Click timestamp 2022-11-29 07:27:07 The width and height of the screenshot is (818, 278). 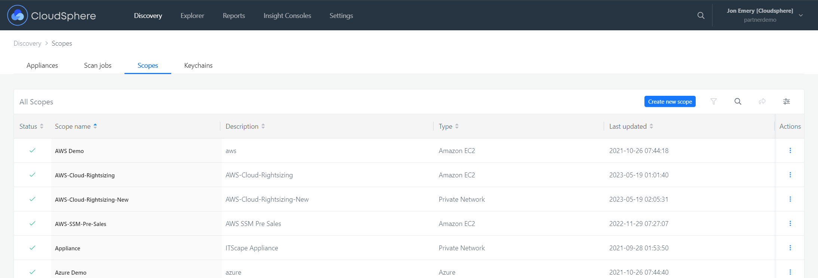(x=639, y=224)
